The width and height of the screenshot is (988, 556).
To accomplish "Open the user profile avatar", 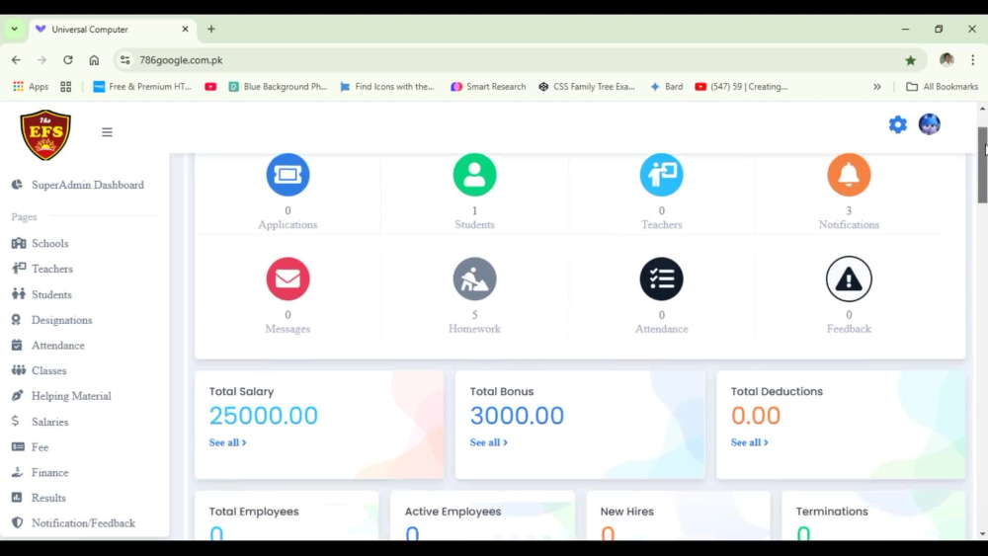I will pyautogui.click(x=929, y=124).
